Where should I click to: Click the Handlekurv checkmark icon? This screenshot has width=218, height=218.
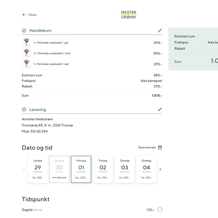[x=24, y=30]
